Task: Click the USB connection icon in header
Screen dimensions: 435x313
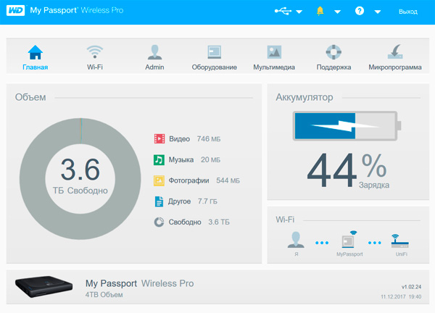Action: point(283,12)
